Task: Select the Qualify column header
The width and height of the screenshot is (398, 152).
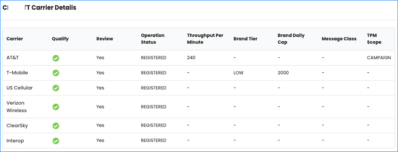Action: click(60, 39)
